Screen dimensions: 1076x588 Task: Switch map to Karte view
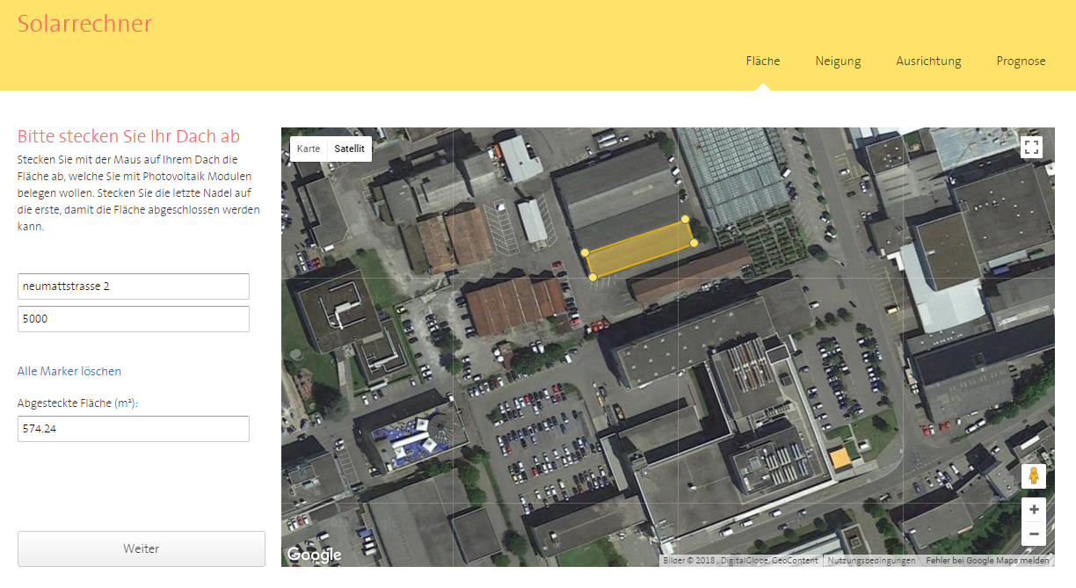[309, 149]
